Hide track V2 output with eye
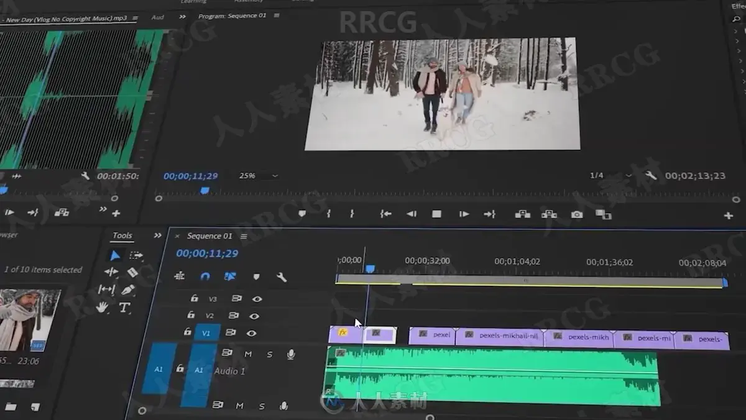Viewport: 746px width, 420px height. pyautogui.click(x=254, y=316)
